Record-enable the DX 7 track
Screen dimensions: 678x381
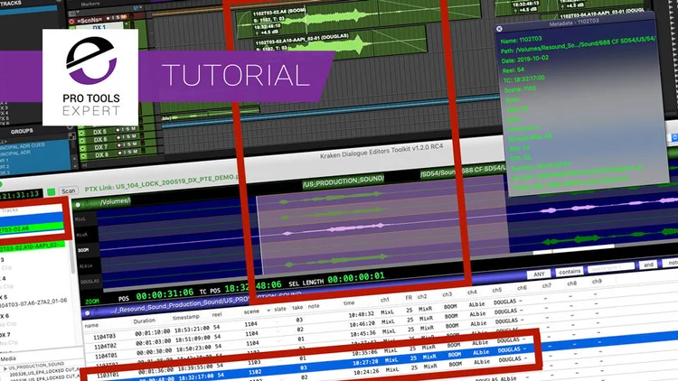(118, 145)
